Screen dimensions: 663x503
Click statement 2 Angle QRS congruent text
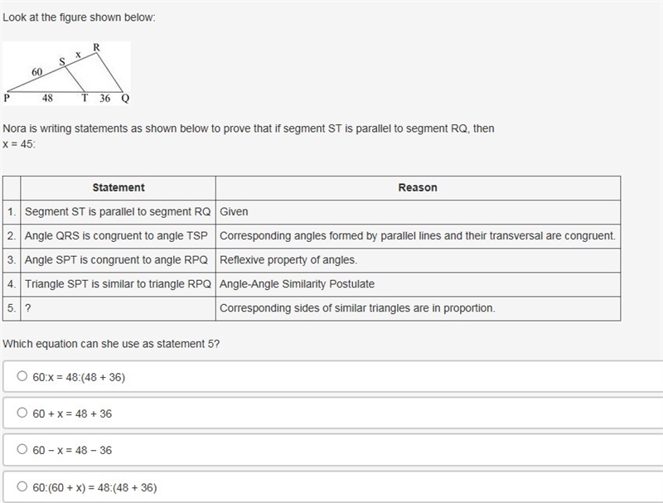tap(116, 236)
